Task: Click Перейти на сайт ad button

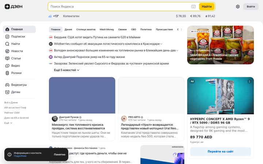Action: click(x=220, y=152)
